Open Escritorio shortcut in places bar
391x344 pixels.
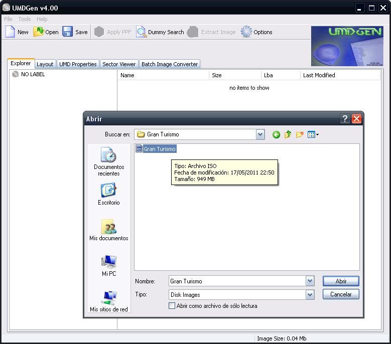(109, 194)
